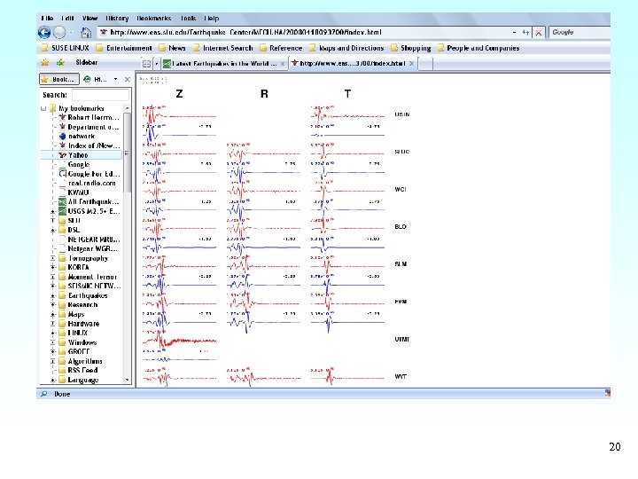This screenshot has width=638, height=479.
Task: Select the Yahoo bookmark in sidebar
Action: point(78,155)
